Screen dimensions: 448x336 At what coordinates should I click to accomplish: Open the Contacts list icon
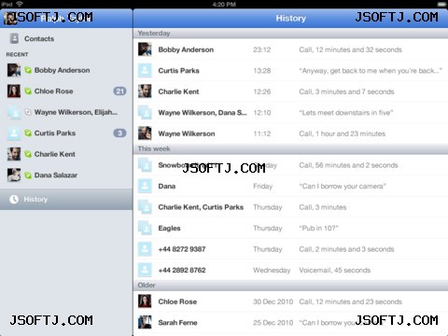14,38
